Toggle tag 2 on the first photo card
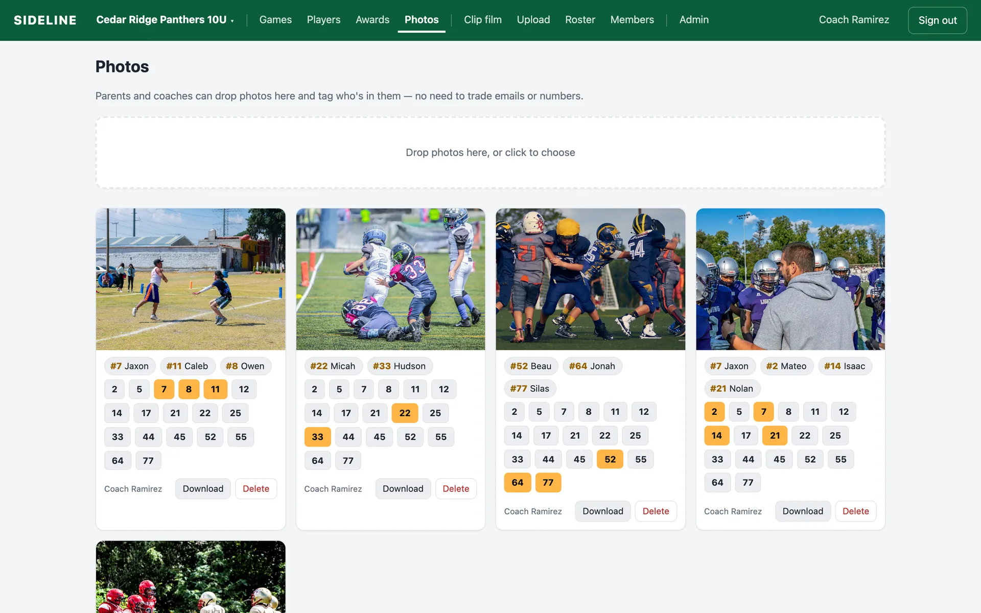Image resolution: width=981 pixels, height=613 pixels. pos(114,389)
